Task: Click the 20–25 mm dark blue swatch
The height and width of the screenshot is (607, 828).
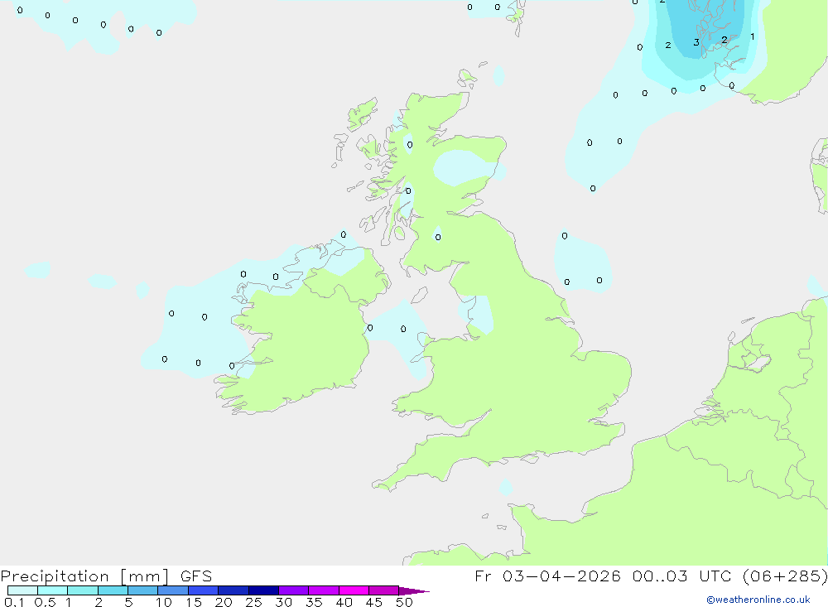Action: click(x=233, y=590)
